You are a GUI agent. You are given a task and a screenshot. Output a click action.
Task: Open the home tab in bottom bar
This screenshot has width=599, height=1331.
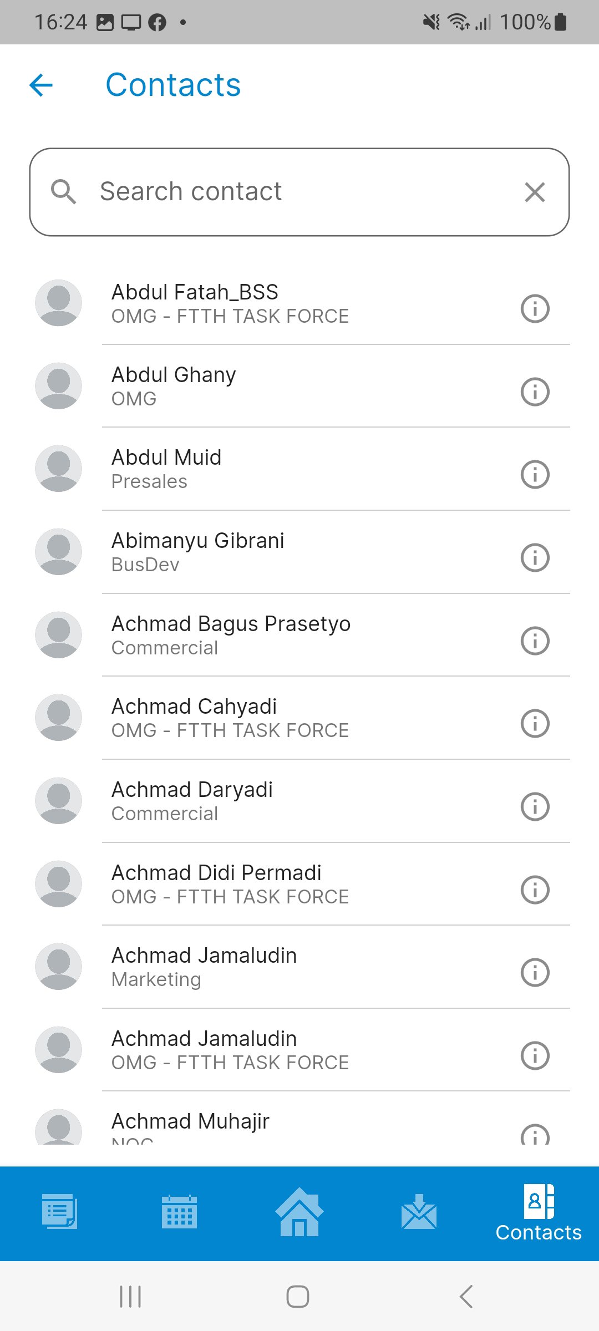click(x=299, y=1212)
